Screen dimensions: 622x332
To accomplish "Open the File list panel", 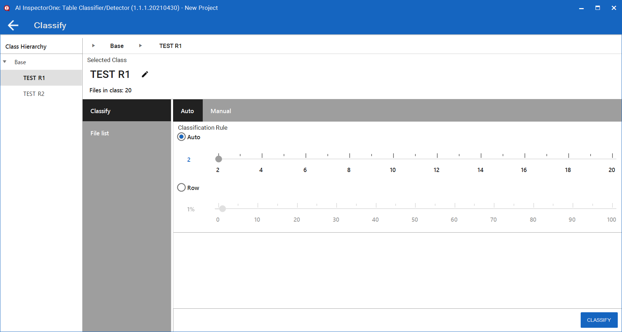I will pos(99,133).
